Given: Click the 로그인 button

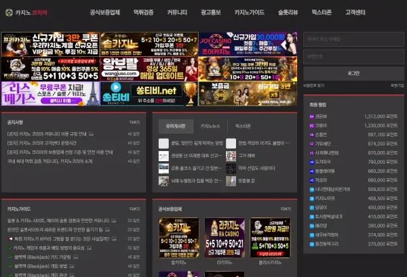Looking at the screenshot, I should click(x=353, y=74).
